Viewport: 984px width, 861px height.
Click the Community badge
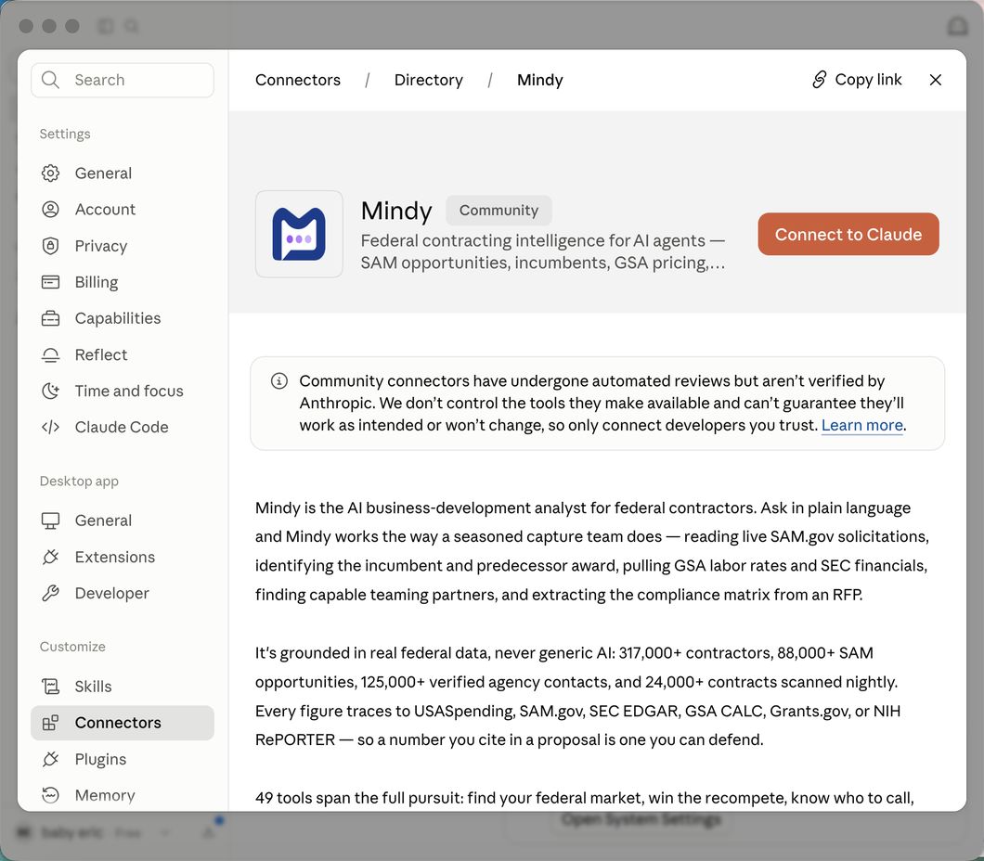(498, 210)
